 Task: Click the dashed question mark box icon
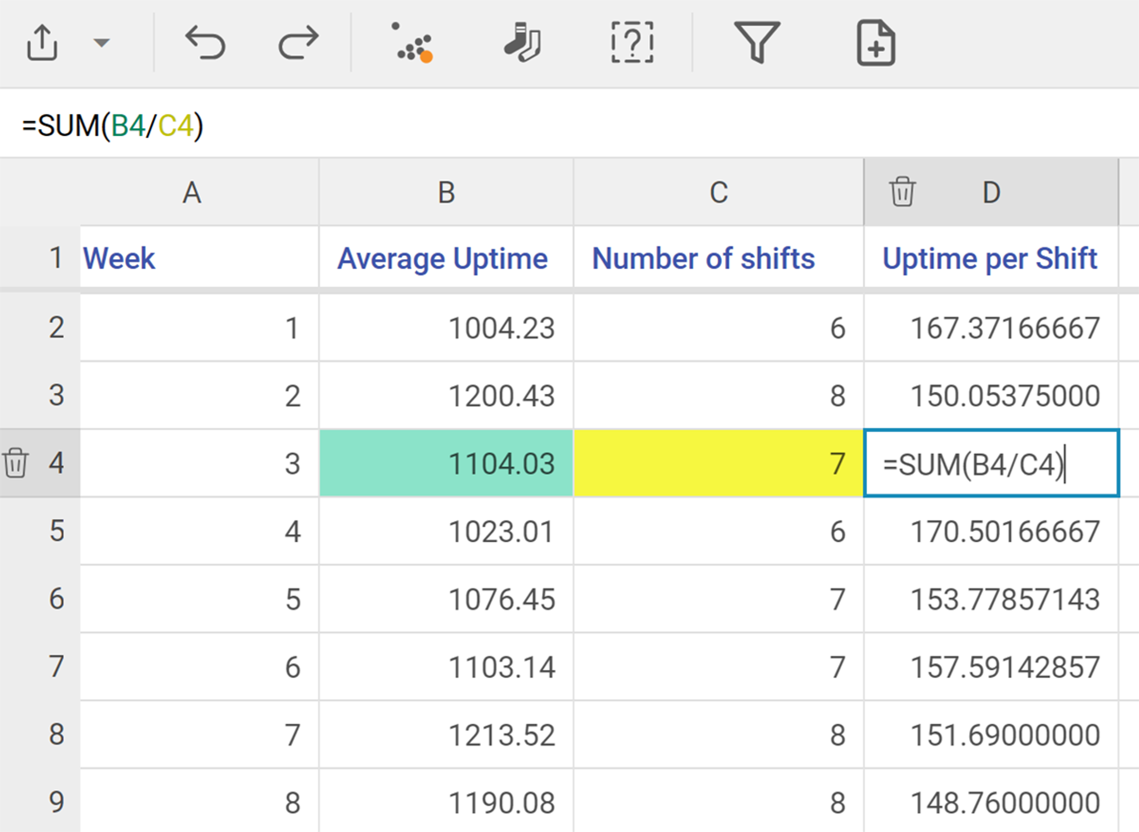pos(632,43)
